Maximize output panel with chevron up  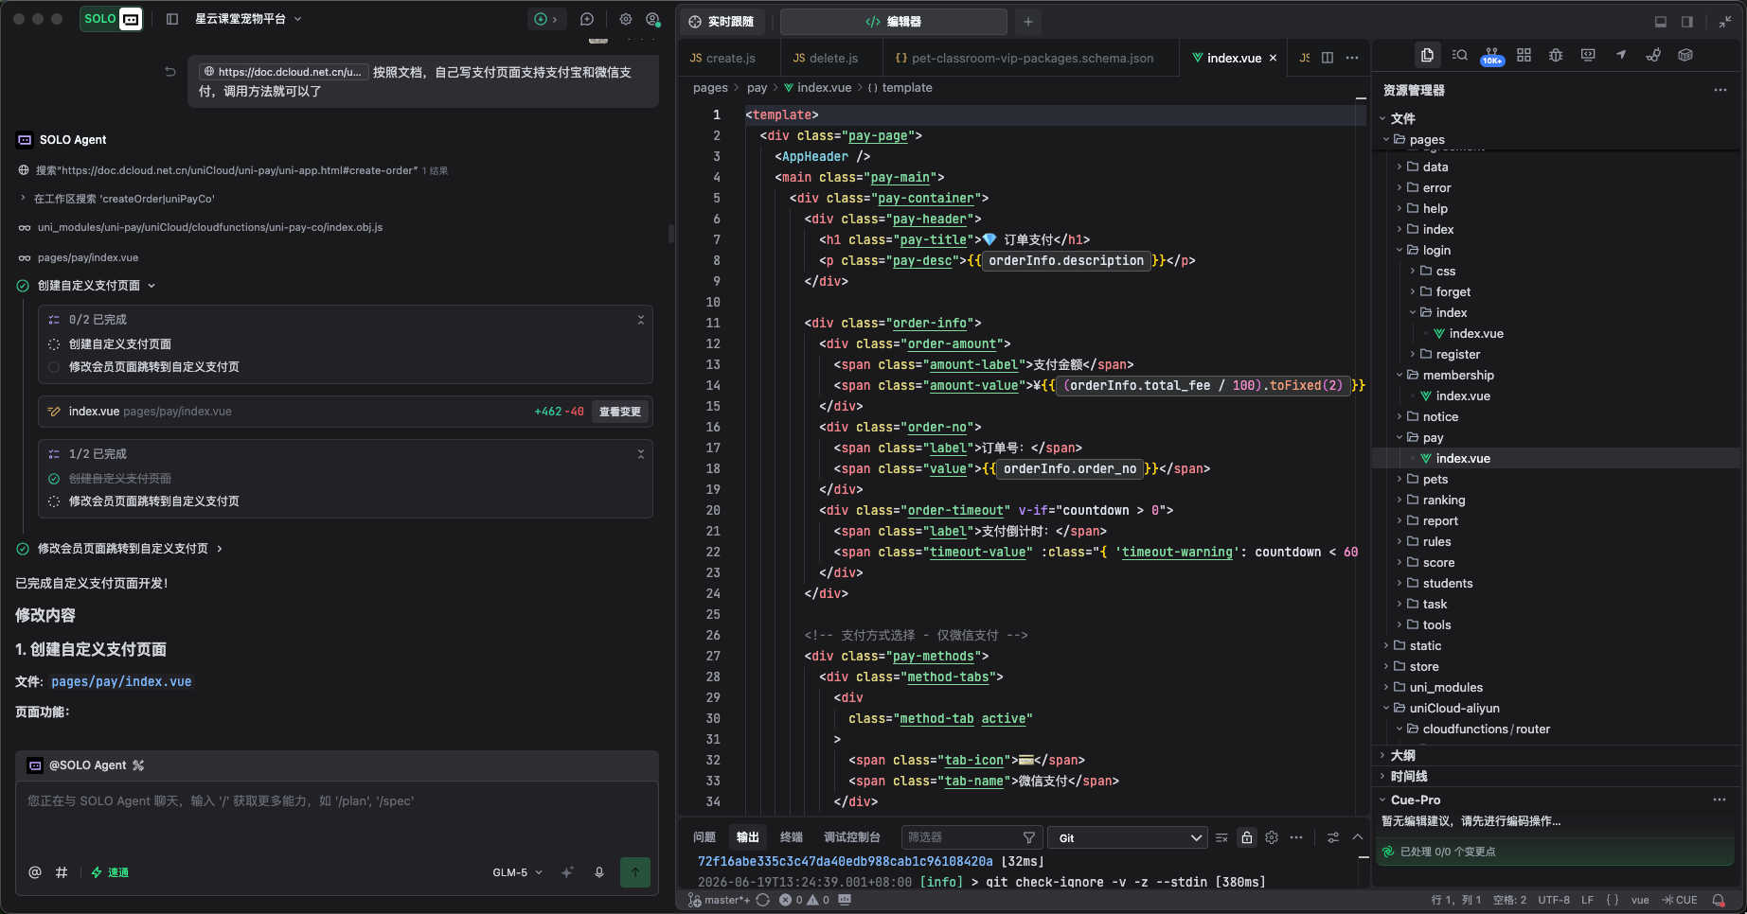tap(1358, 837)
